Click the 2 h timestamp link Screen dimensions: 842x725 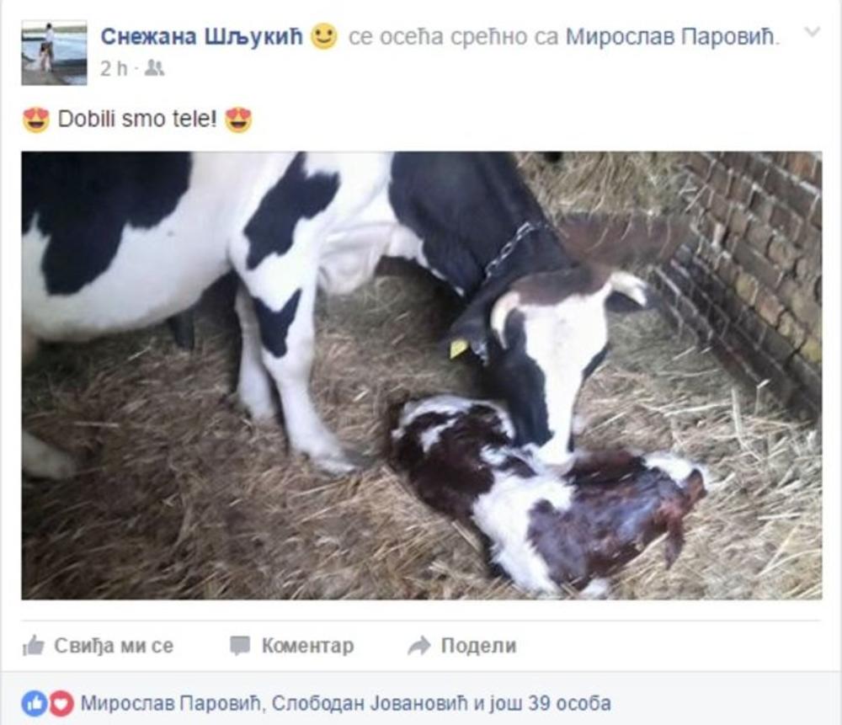click(x=114, y=68)
